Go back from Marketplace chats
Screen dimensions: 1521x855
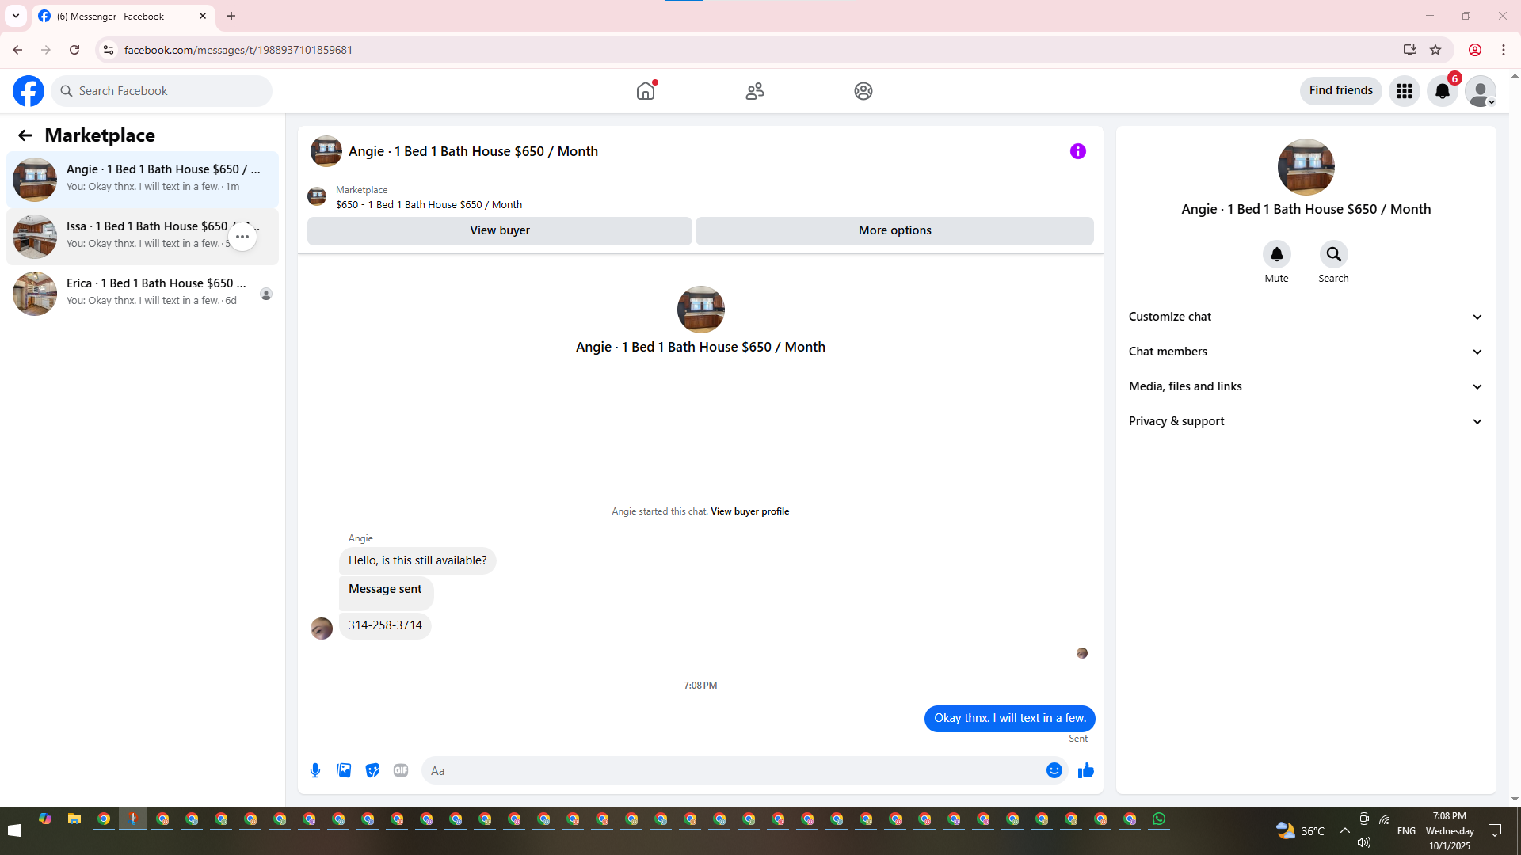point(25,135)
